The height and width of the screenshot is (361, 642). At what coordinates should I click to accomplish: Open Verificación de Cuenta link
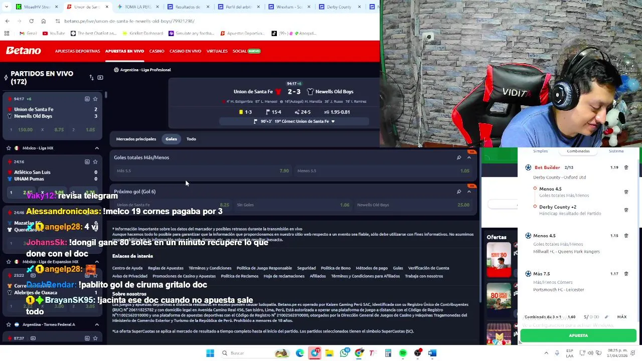[428, 268]
